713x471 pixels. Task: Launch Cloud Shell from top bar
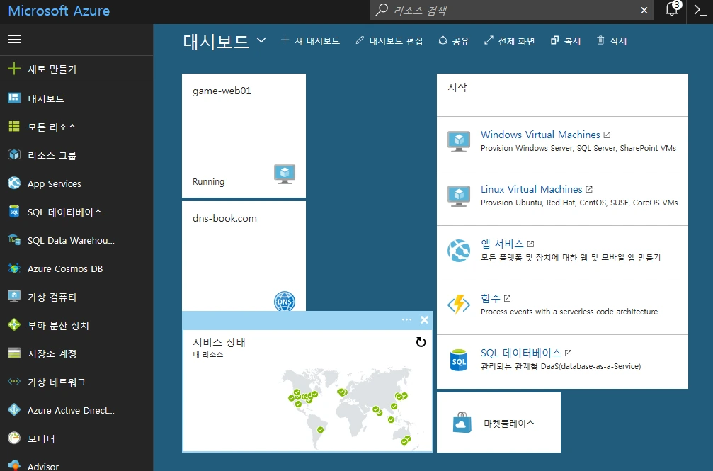coord(701,9)
